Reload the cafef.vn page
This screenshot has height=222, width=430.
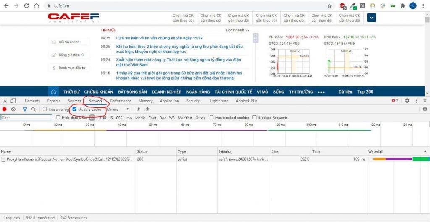tap(26, 6)
